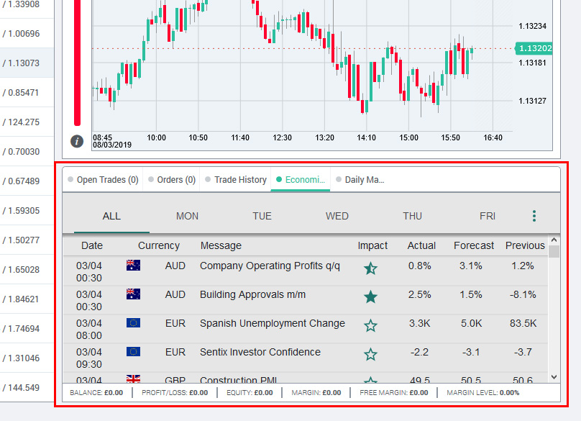Open the Daily Ma... tab
The image size is (581, 421).
360,180
